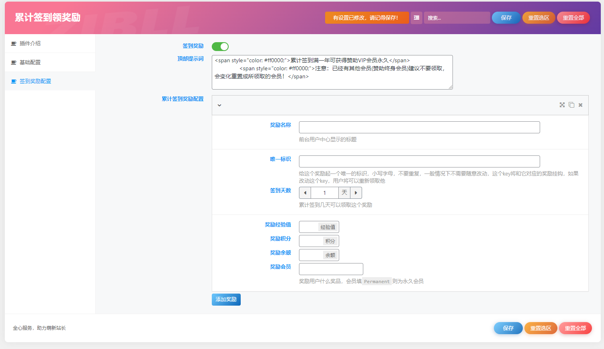The image size is (604, 349).
Task: Click the duplicate icon on the reward config block
Action: [x=571, y=105]
